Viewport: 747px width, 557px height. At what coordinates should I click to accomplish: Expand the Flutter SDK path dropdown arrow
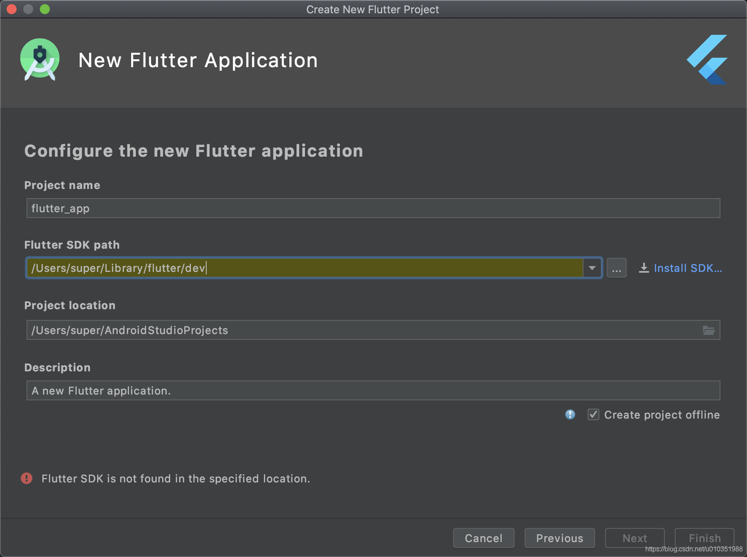pyautogui.click(x=592, y=268)
